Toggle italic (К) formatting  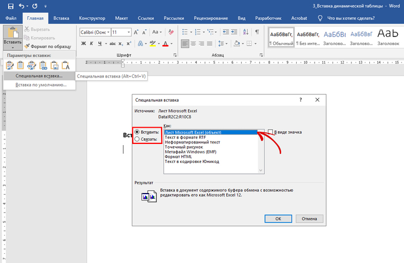pyautogui.click(x=91, y=43)
